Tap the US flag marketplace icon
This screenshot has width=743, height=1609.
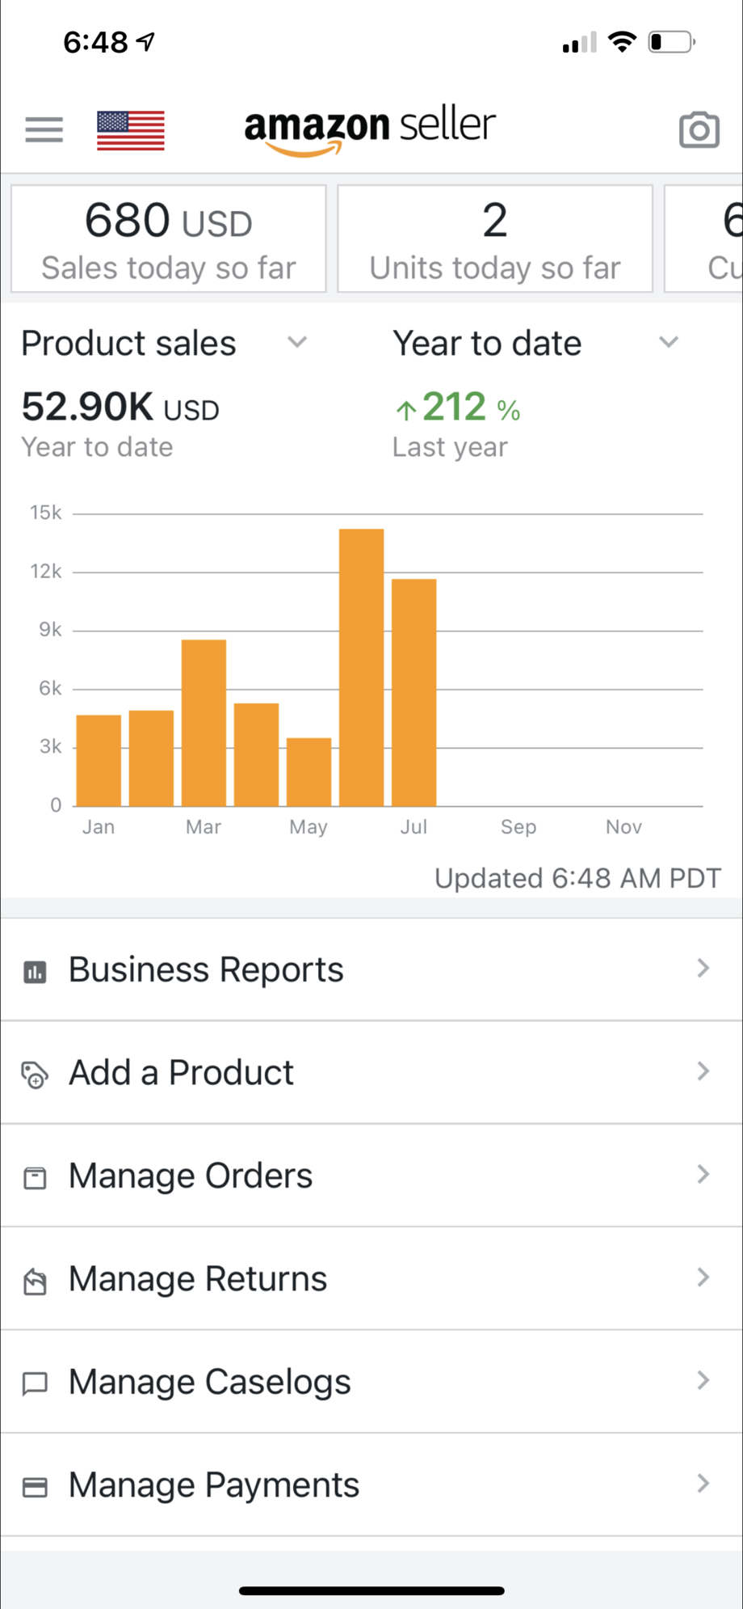[x=131, y=130]
